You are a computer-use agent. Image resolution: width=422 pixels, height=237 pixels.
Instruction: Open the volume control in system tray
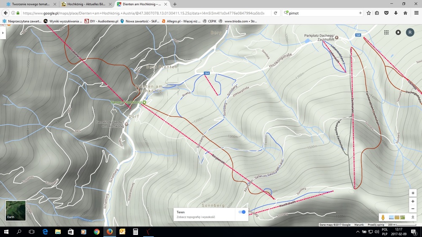click(x=376, y=232)
